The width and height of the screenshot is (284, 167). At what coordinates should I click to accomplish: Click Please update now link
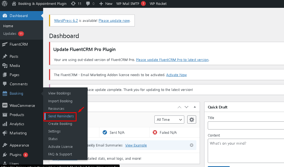pos(114,21)
